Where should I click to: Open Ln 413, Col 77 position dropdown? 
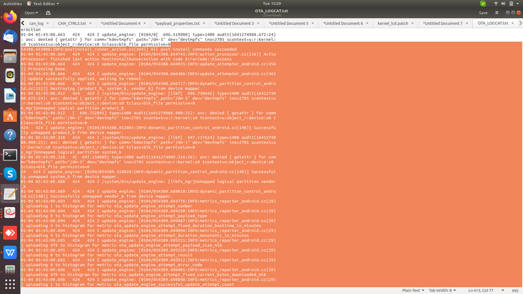(x=486, y=290)
